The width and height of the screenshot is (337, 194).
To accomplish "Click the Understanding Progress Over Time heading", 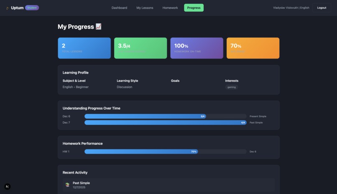I will [x=91, y=108].
